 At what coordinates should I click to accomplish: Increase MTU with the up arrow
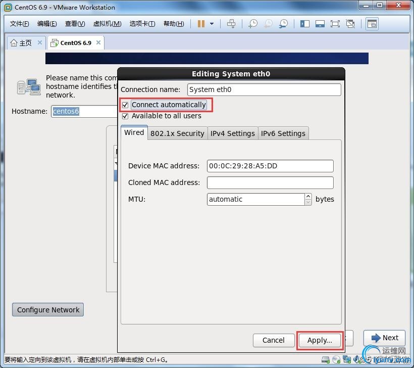308,197
